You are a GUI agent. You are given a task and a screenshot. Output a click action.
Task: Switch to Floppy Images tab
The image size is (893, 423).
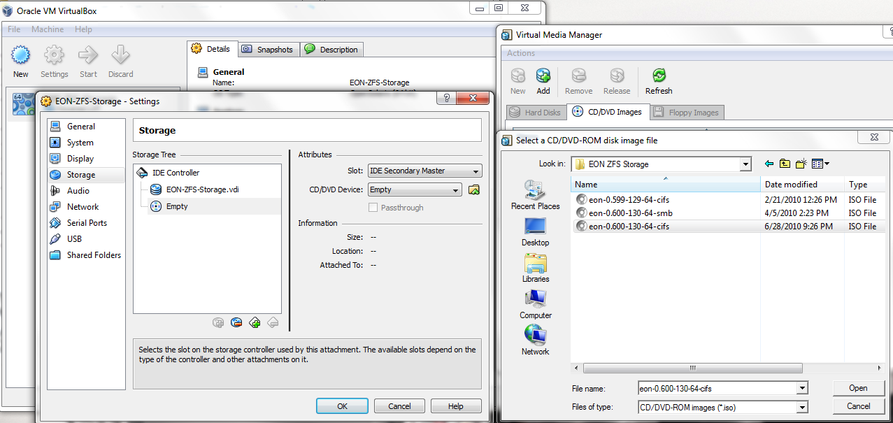686,112
